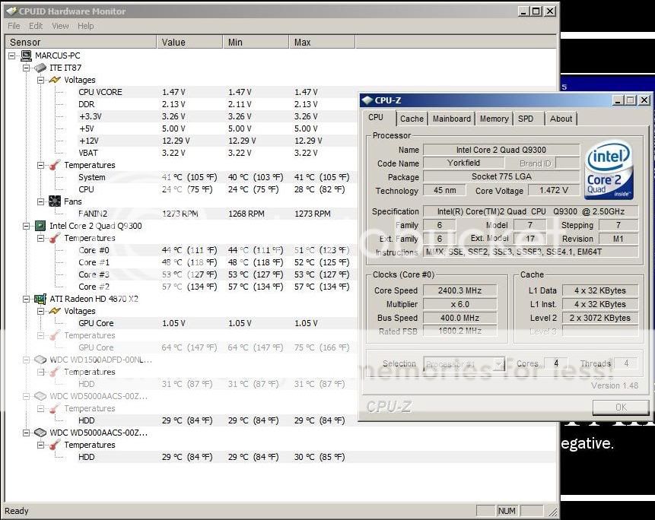The image size is (655, 520).
Task: Click the ITE IT87 chip icon
Action: (x=40, y=68)
